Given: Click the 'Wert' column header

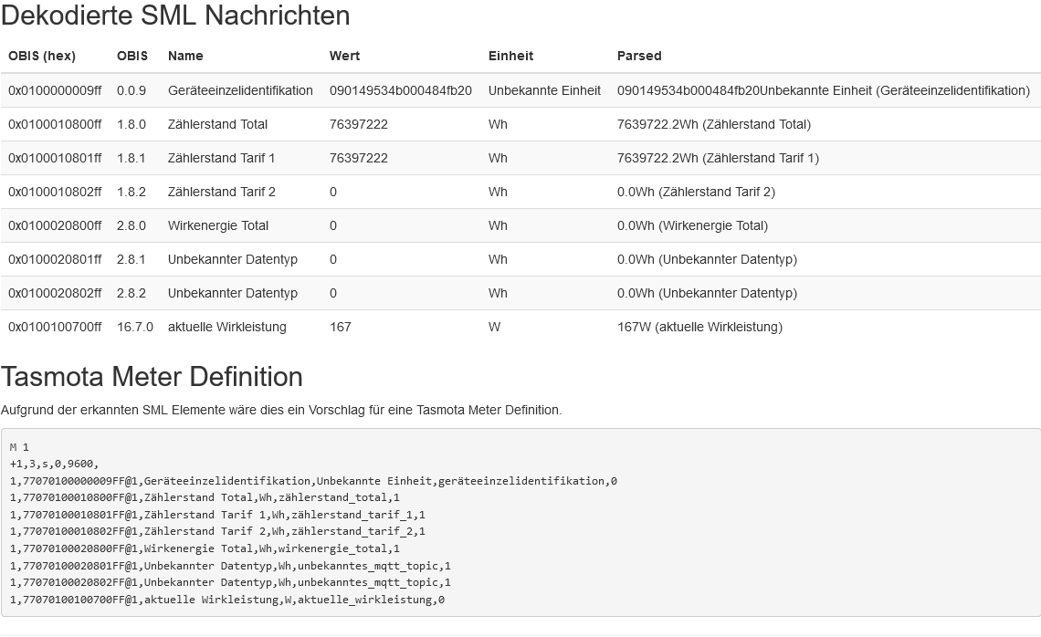Looking at the screenshot, I should (344, 56).
